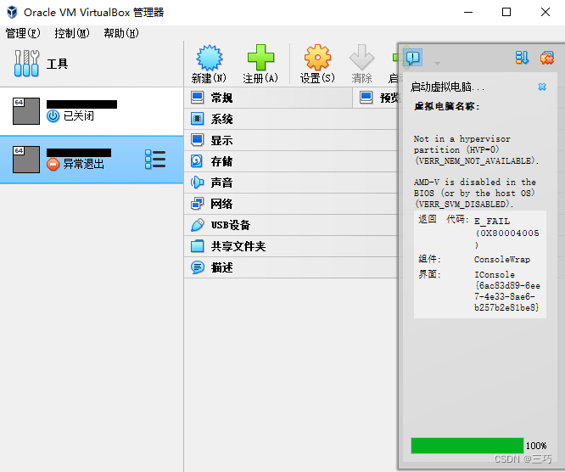Click the USB设备 plug icon
The width and height of the screenshot is (565, 472).
197,225
